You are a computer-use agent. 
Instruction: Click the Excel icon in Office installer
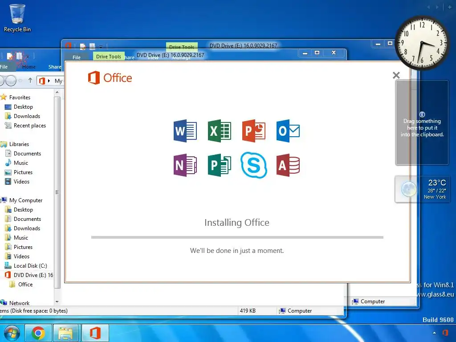coord(220,131)
